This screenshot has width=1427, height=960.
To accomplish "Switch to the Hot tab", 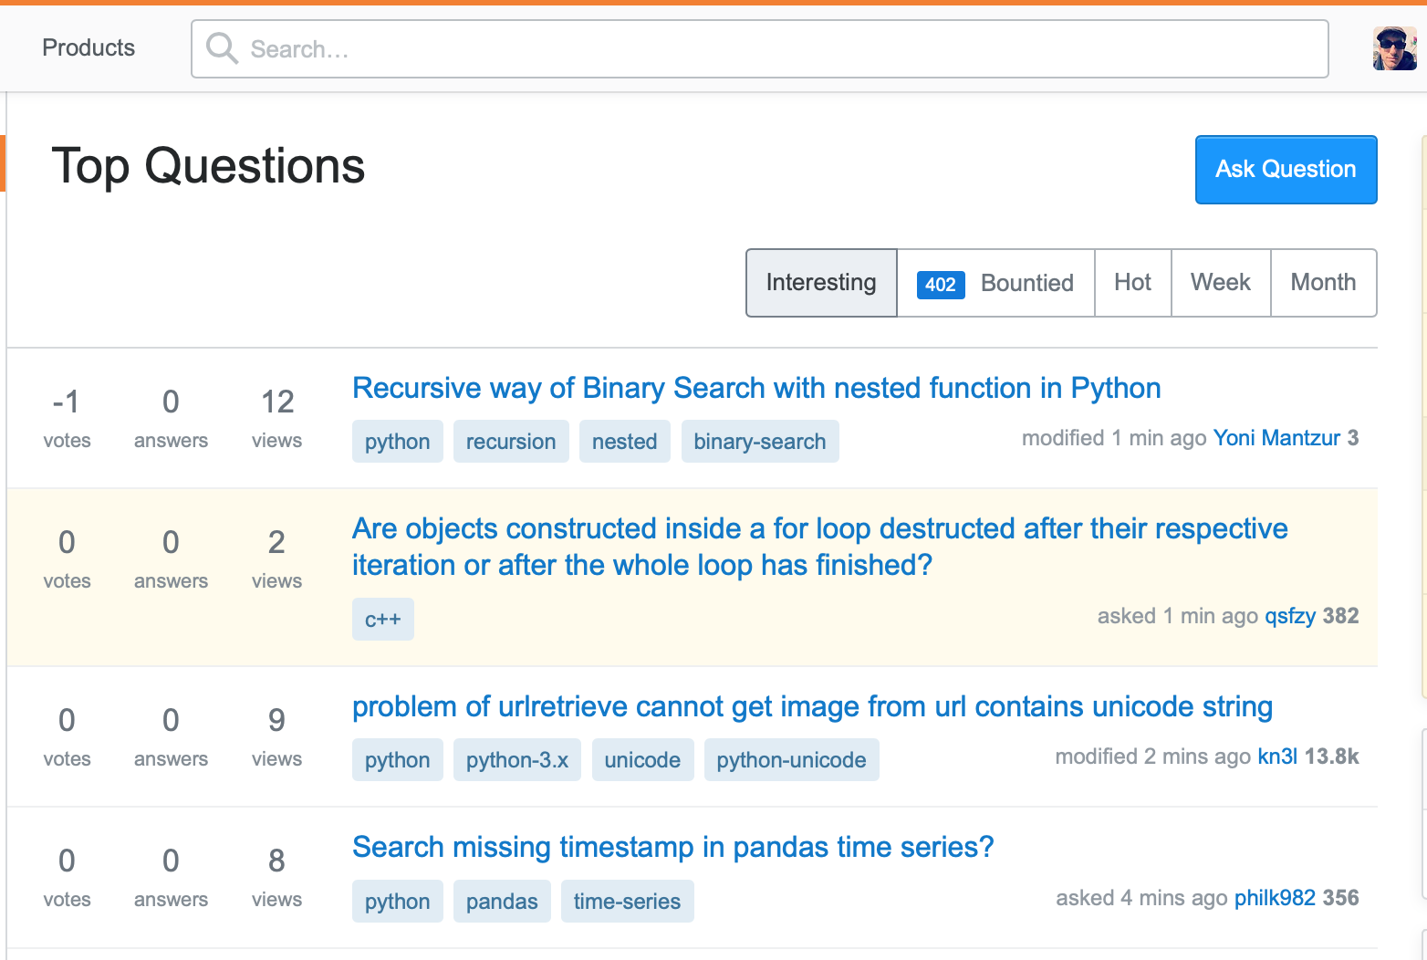I will [x=1132, y=283].
